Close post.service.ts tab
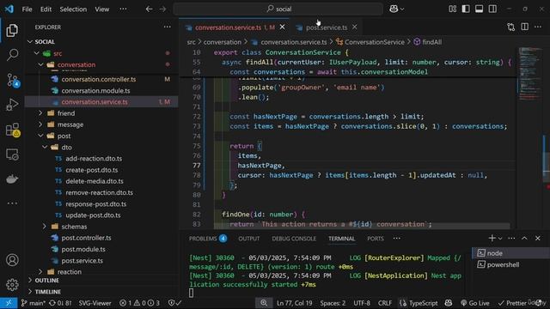Image resolution: width=550 pixels, height=309 pixels. (x=355, y=27)
